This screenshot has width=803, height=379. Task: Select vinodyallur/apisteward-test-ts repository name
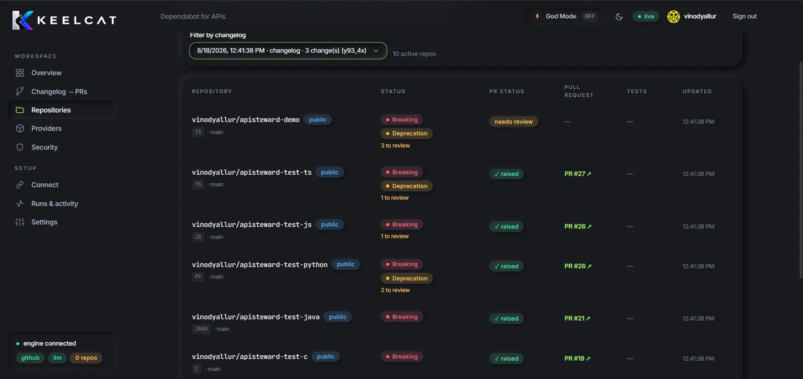[x=252, y=173]
